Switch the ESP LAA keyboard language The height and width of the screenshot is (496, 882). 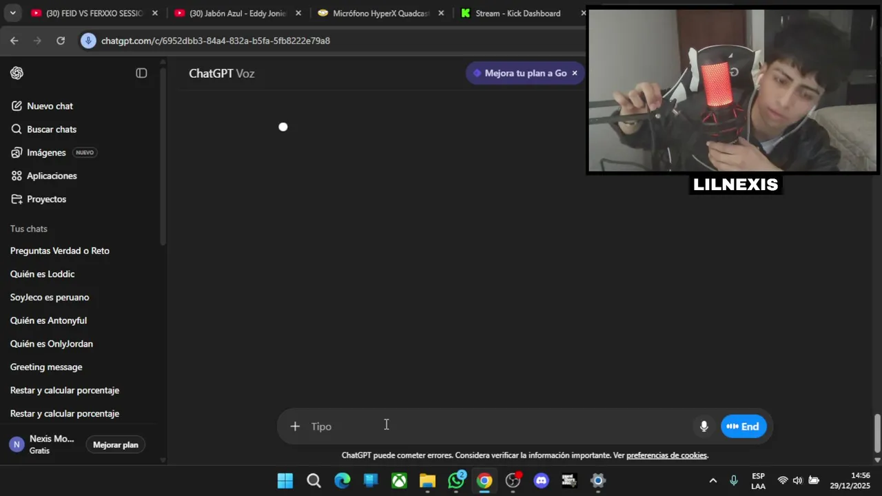click(758, 481)
